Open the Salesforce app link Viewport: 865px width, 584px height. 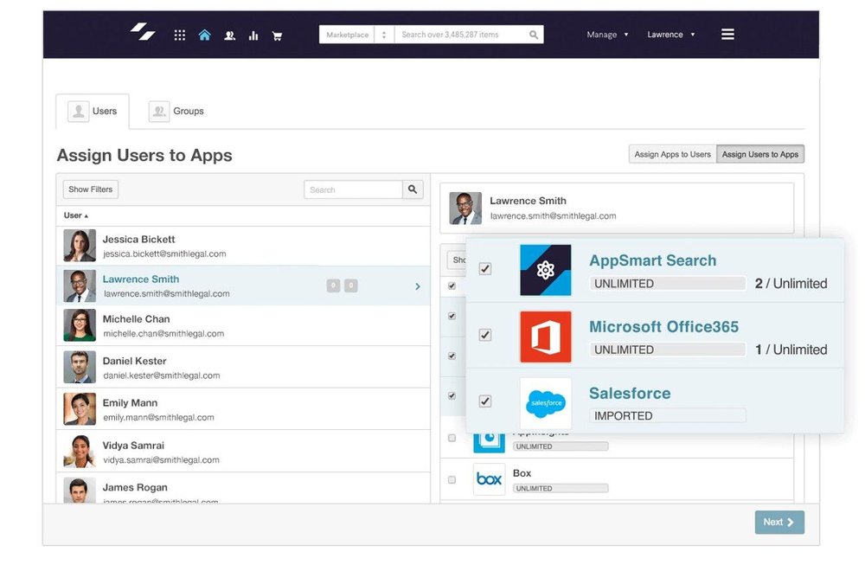pos(630,394)
